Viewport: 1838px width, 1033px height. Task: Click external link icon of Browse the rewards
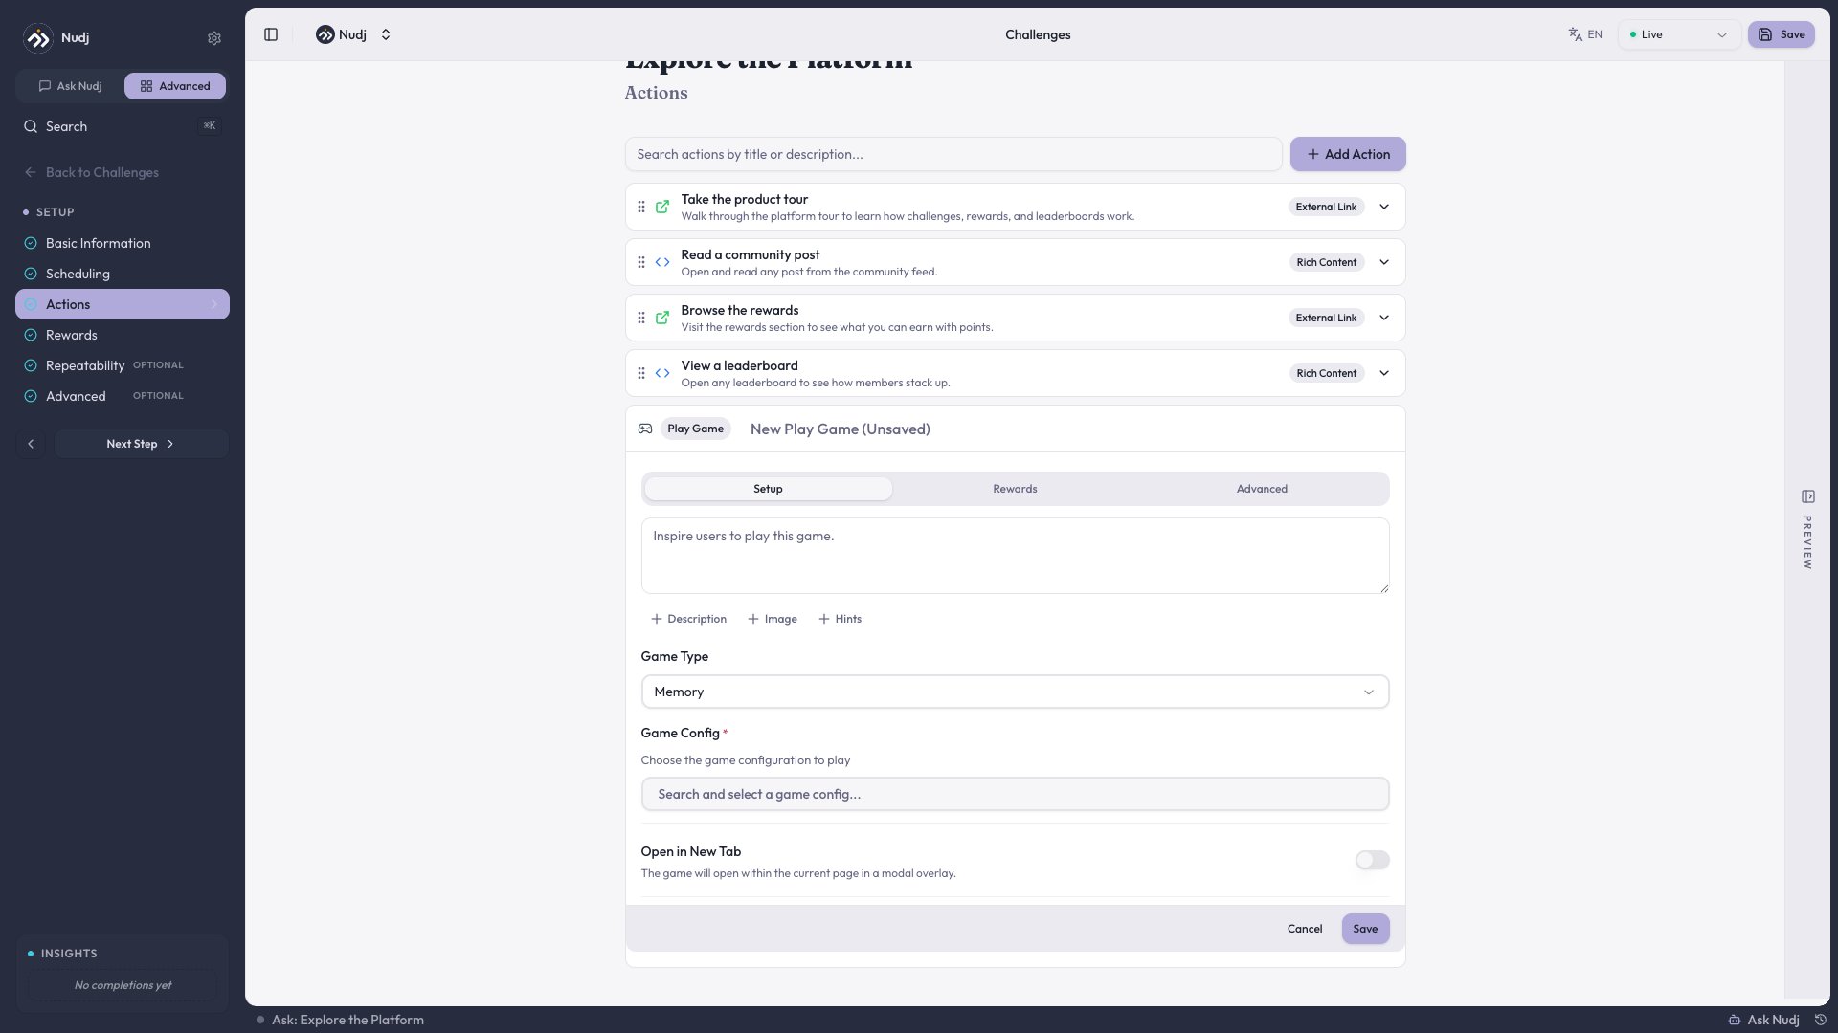click(662, 318)
